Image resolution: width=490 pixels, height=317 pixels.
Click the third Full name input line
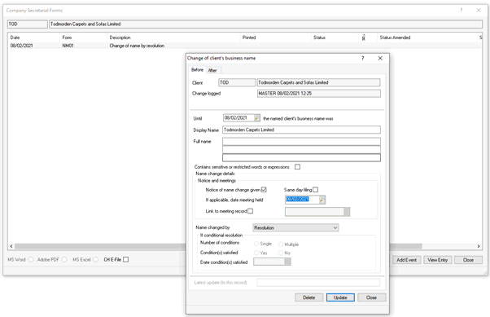pos(301,157)
